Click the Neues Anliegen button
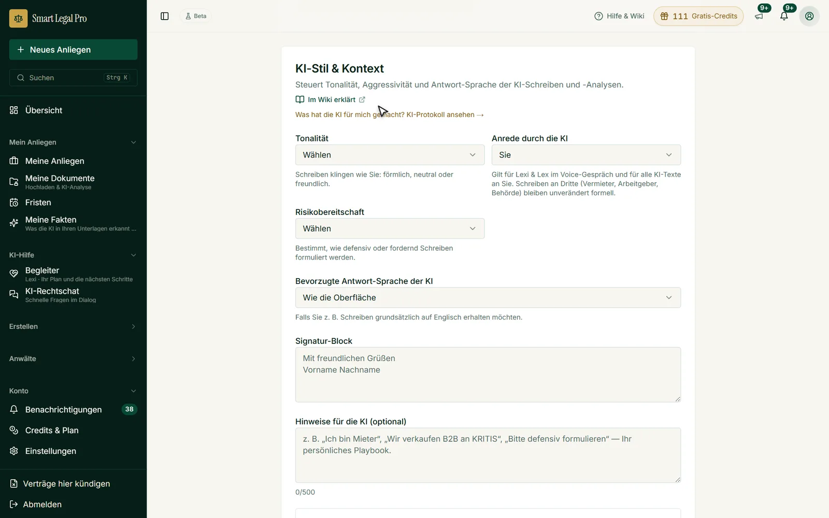The image size is (829, 518). [x=73, y=50]
